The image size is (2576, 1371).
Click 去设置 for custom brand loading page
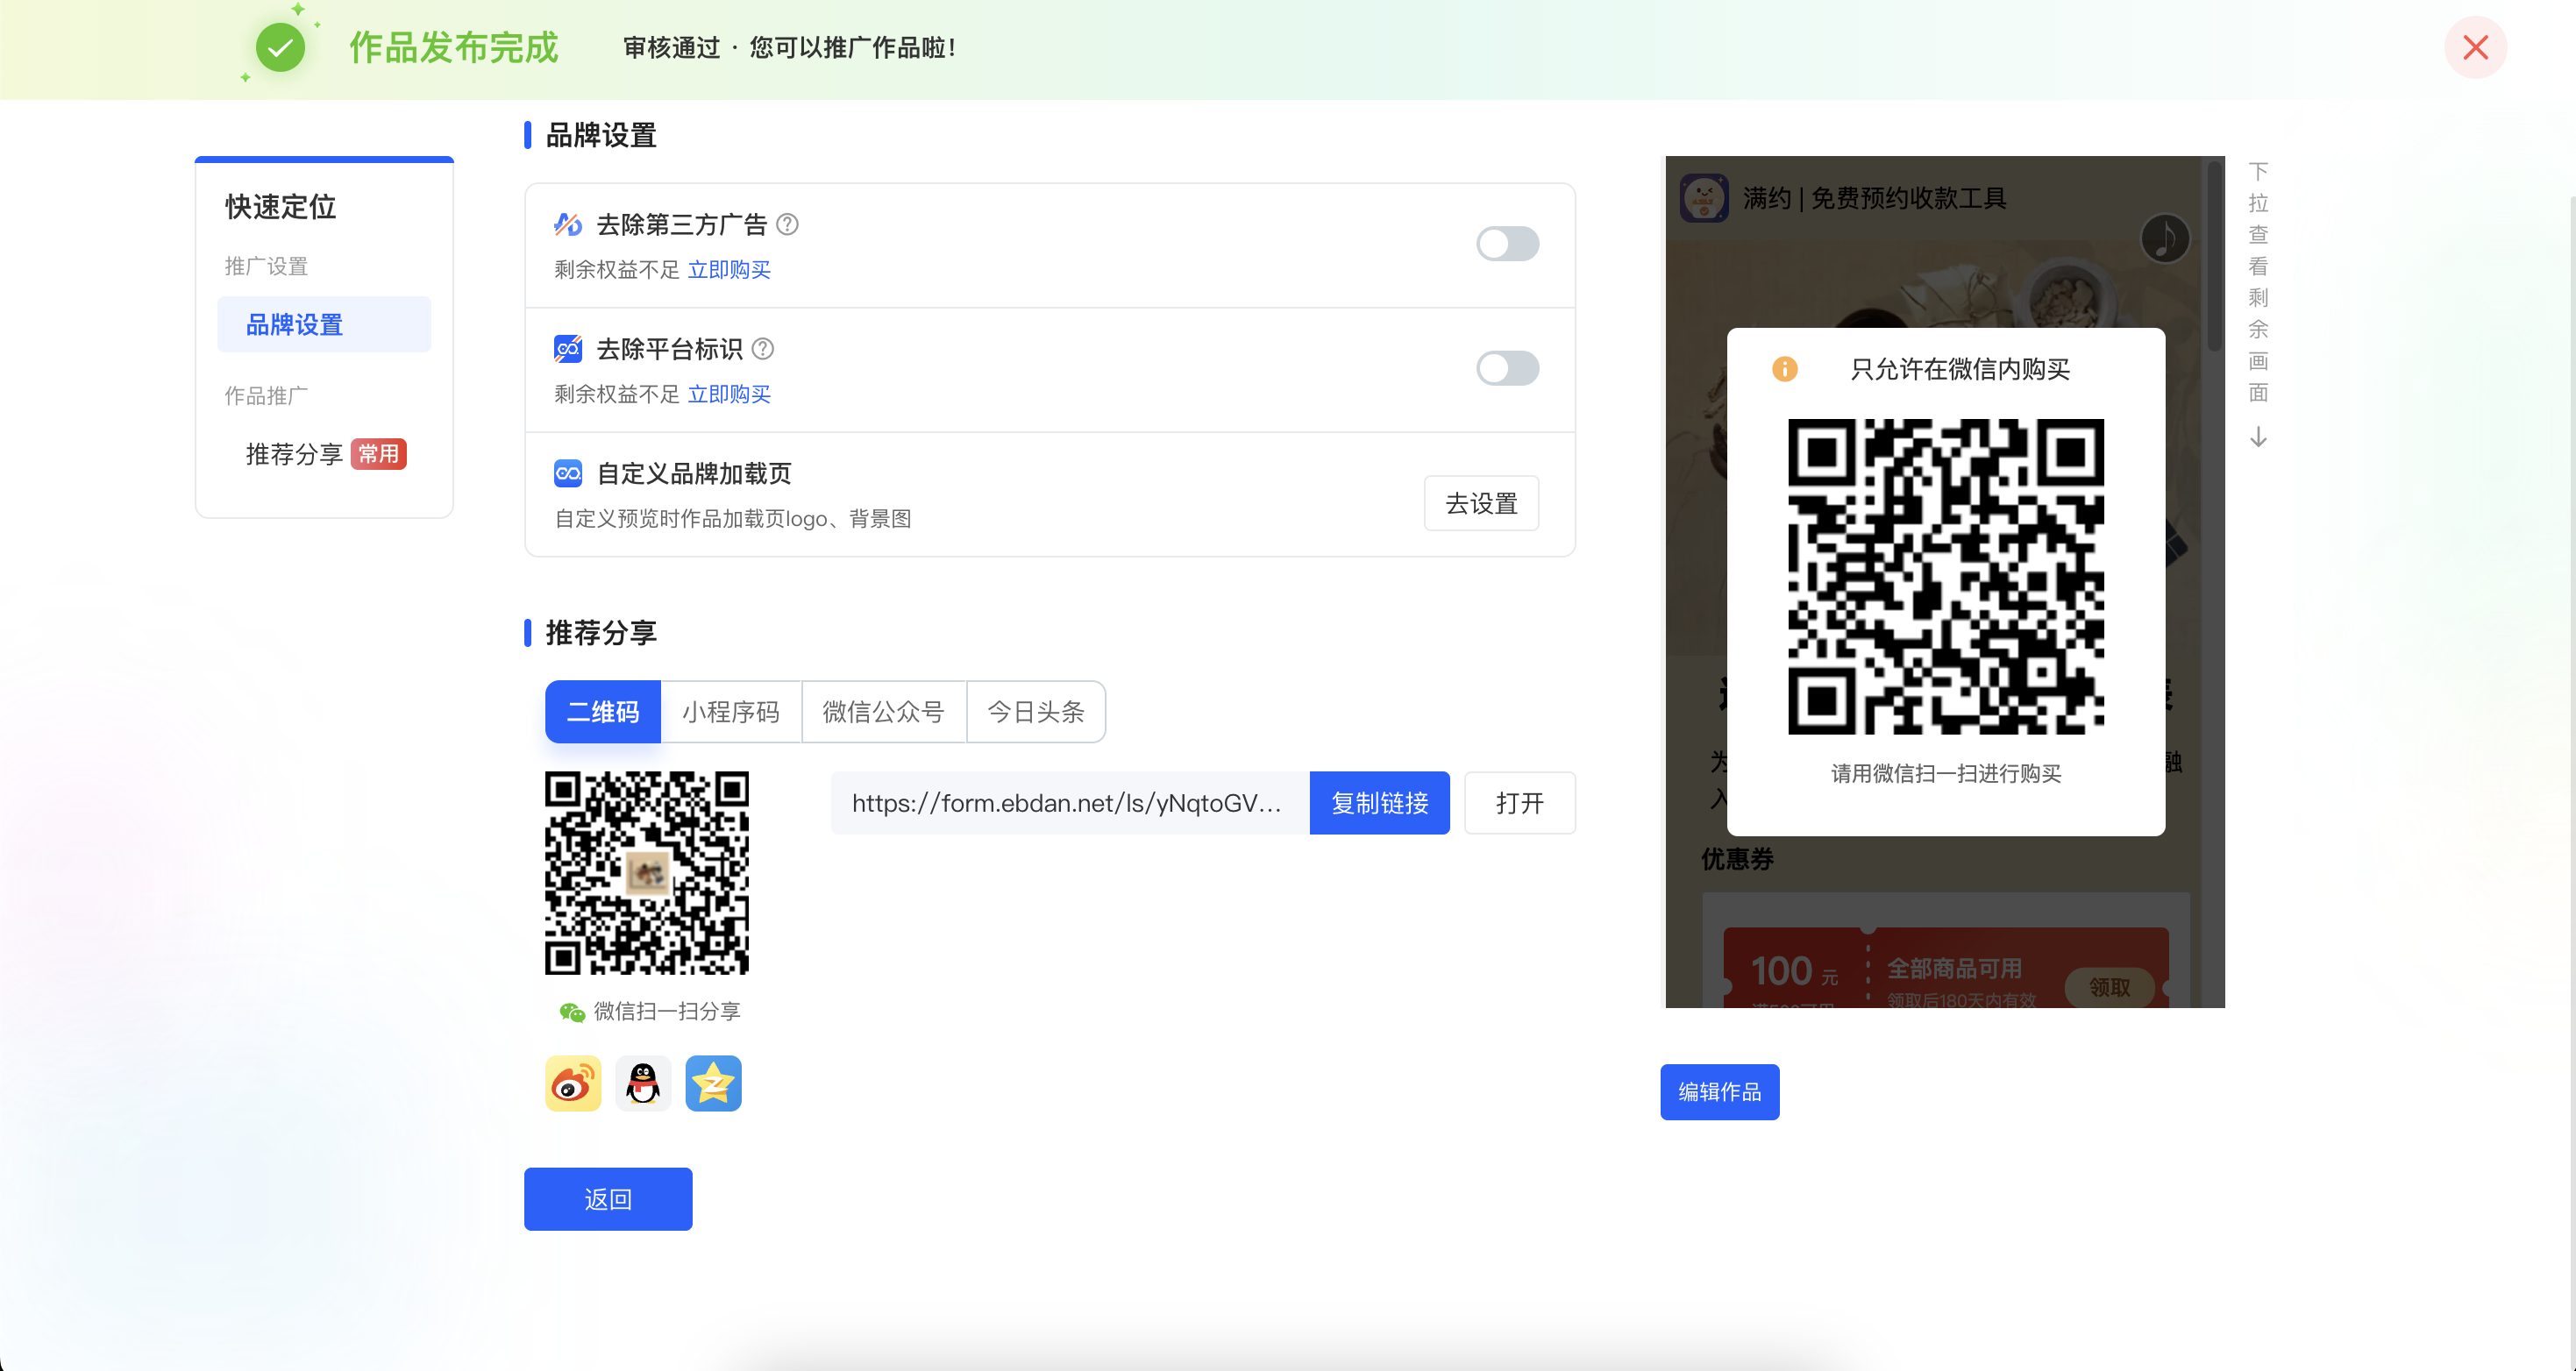tap(1481, 503)
